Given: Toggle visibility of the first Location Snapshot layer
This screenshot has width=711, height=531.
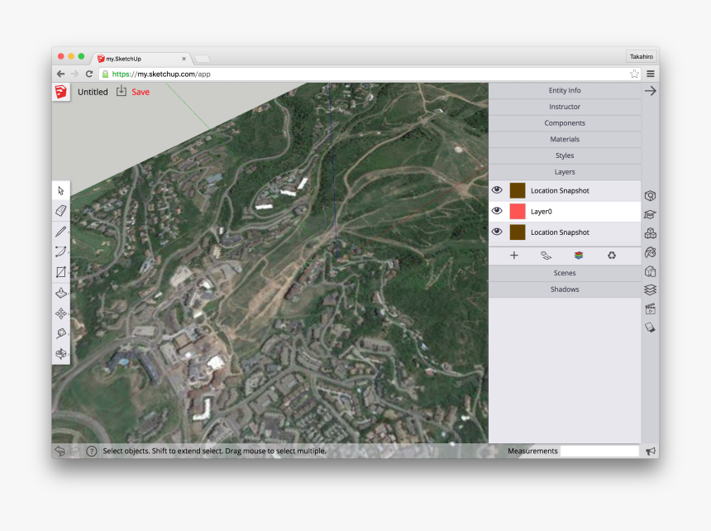Looking at the screenshot, I should click(497, 190).
